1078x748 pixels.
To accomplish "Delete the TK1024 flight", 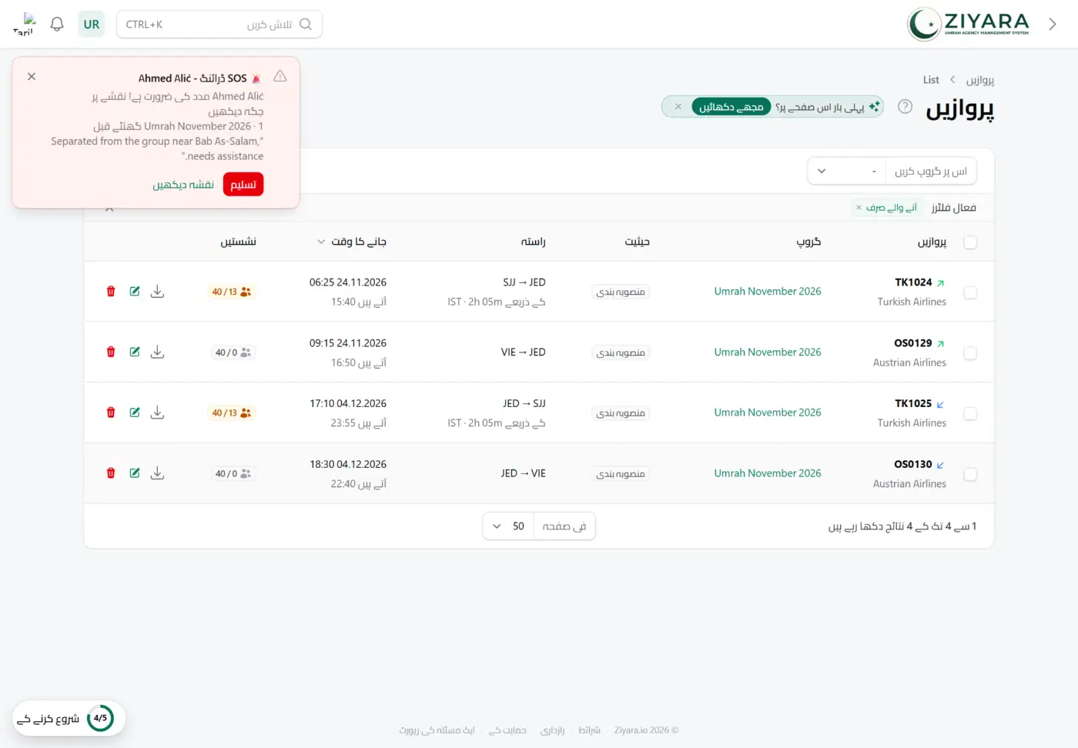I will pyautogui.click(x=111, y=292).
